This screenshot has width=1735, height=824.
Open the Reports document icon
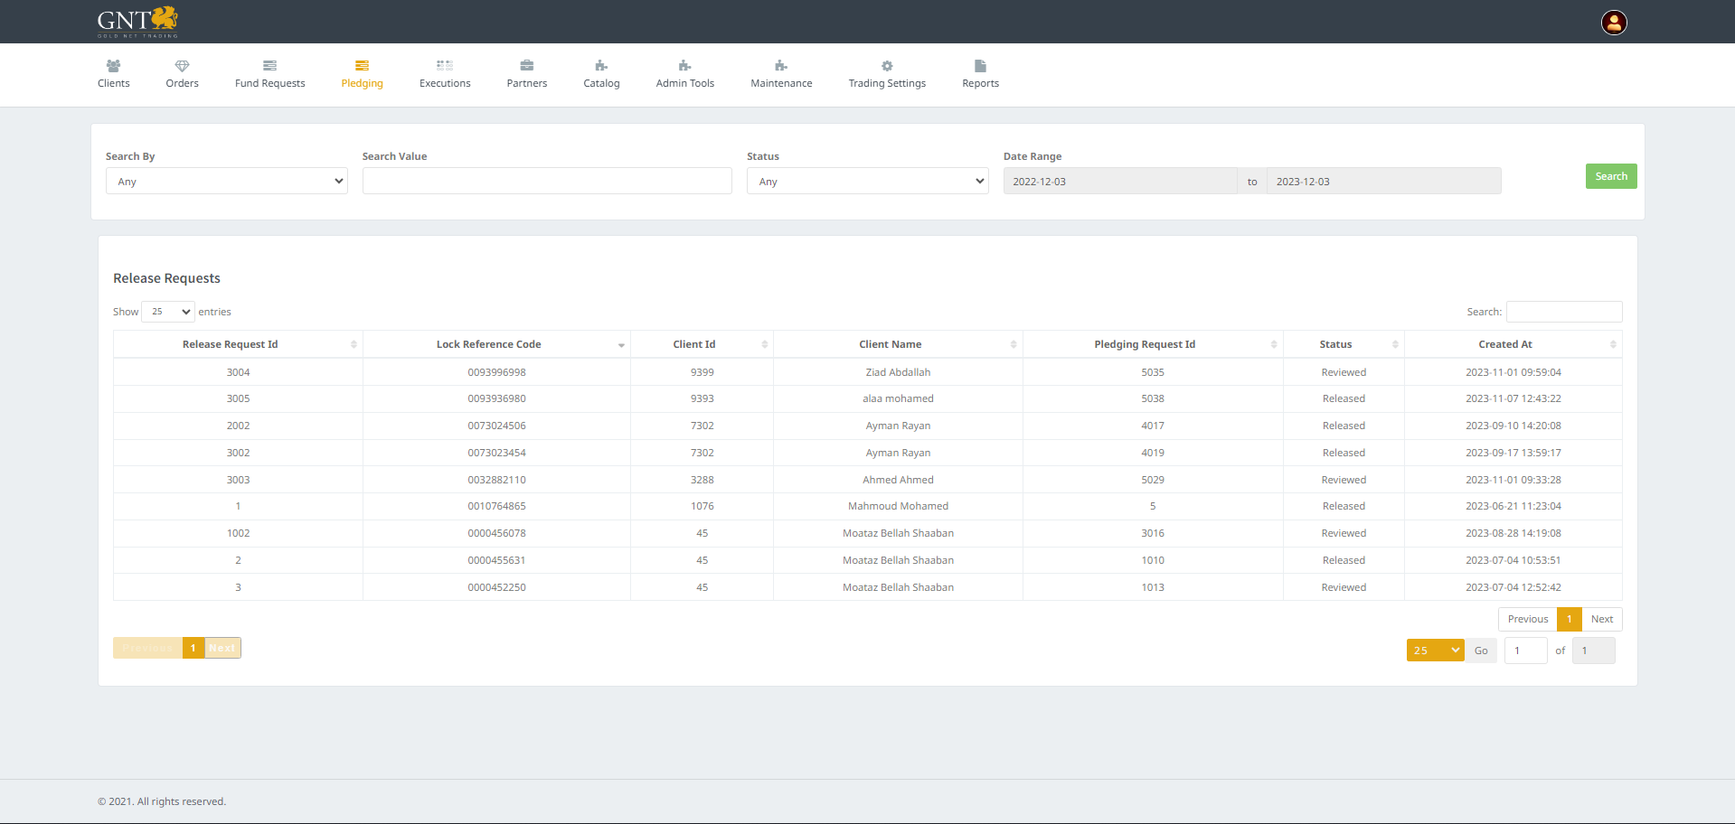(x=980, y=66)
